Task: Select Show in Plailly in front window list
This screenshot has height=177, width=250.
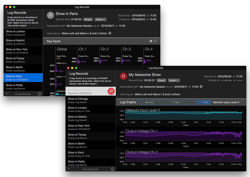Action: pyautogui.click(x=91, y=163)
